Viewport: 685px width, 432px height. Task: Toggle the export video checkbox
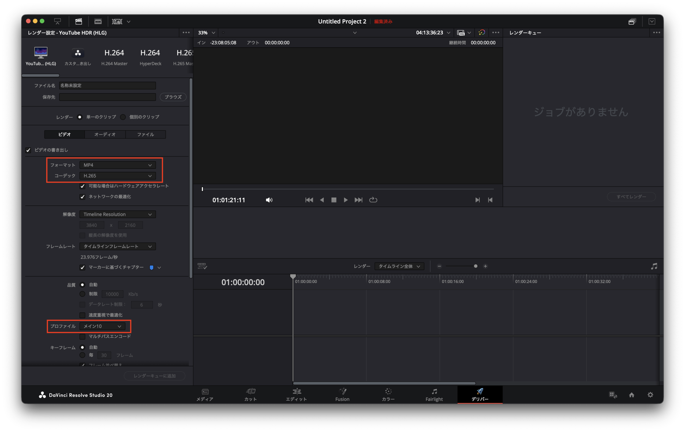pyautogui.click(x=28, y=150)
